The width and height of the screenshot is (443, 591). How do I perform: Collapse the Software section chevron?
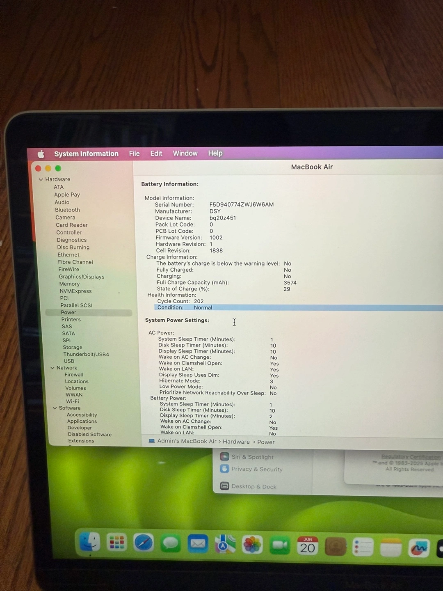click(55, 408)
